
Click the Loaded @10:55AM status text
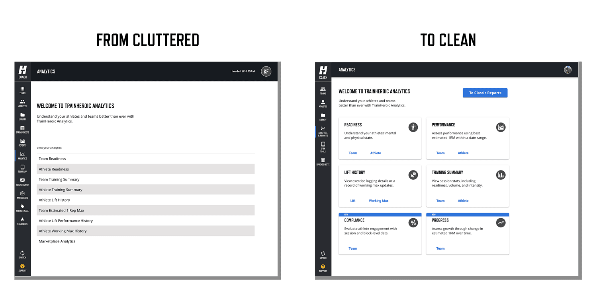(x=243, y=72)
